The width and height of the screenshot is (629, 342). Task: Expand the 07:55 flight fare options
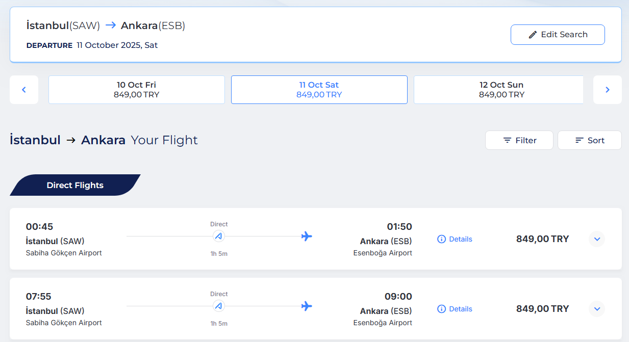point(597,308)
